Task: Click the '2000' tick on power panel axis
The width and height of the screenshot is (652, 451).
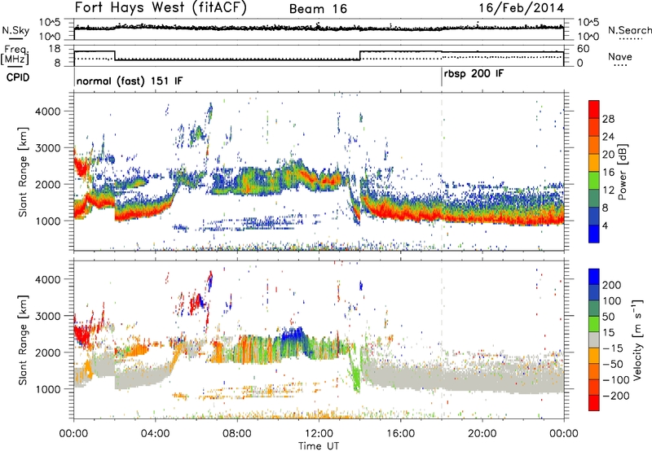Action: (47, 184)
